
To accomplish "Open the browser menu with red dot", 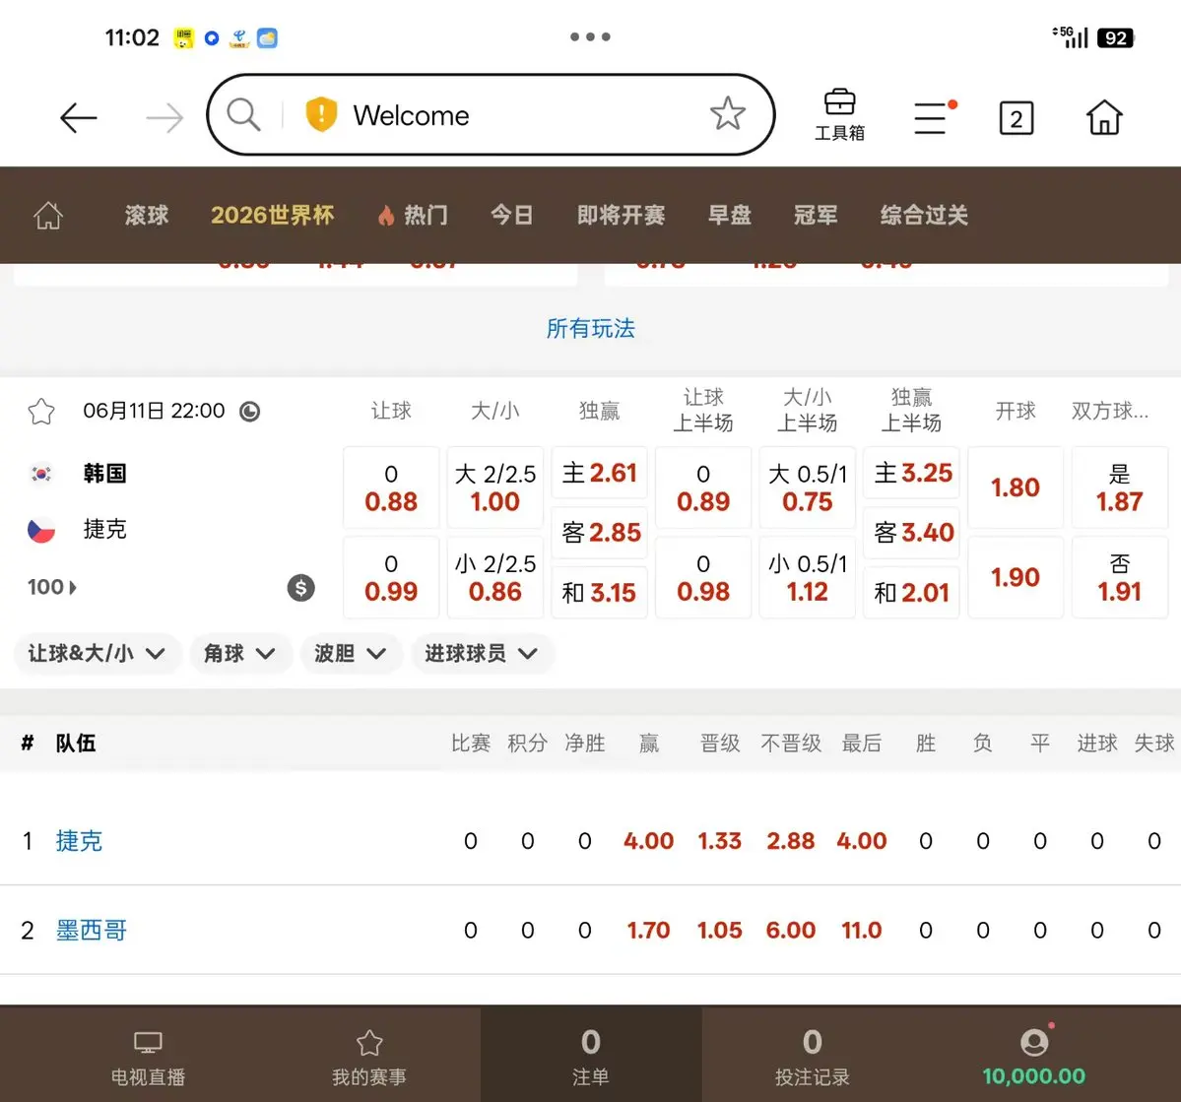I will (x=934, y=117).
